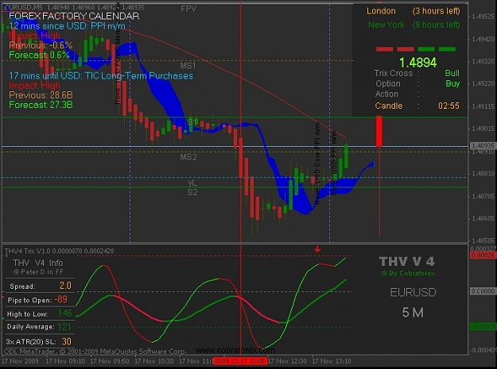This screenshot has height=369, width=497.
Task: Click the yL level label
Action: (x=192, y=183)
